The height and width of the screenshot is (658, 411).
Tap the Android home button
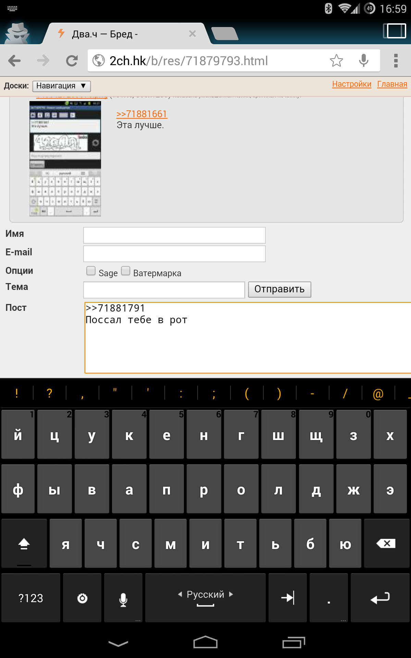[x=206, y=643]
